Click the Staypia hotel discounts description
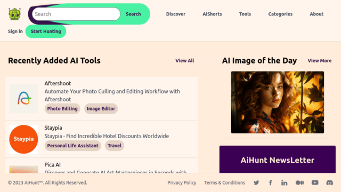Viewport: 341px width, 192px height. click(107, 136)
